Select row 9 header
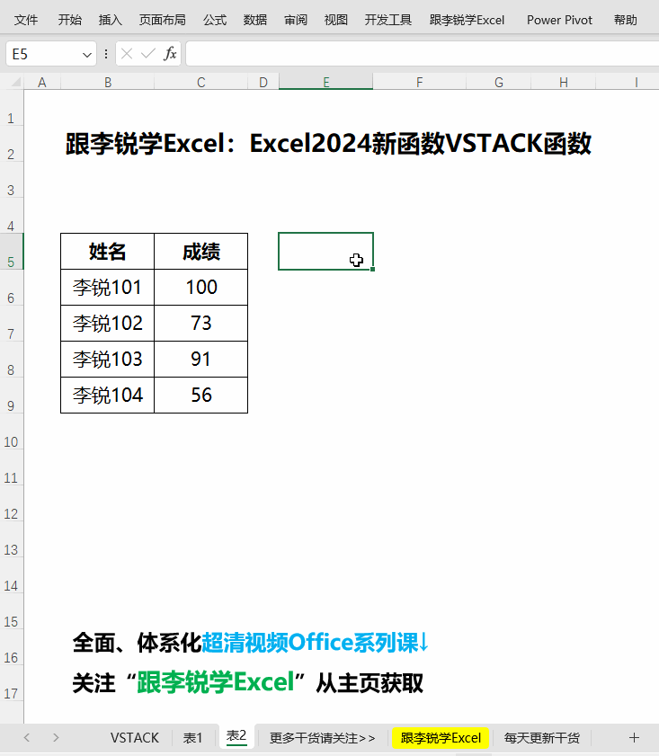This screenshot has height=756, width=659. pos(11,396)
